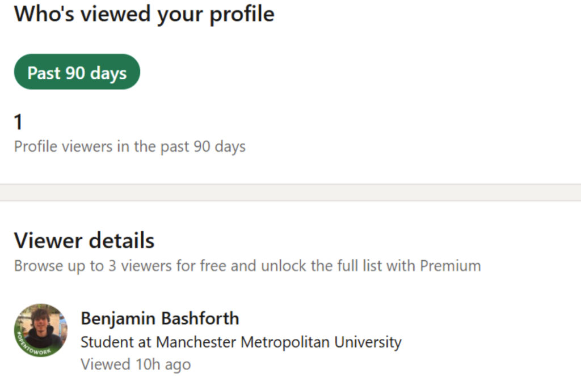
Task: Open the Past 90 days filter
Action: (77, 72)
